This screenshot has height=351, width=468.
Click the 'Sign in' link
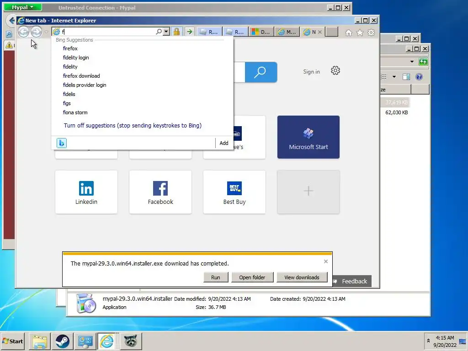pyautogui.click(x=311, y=72)
